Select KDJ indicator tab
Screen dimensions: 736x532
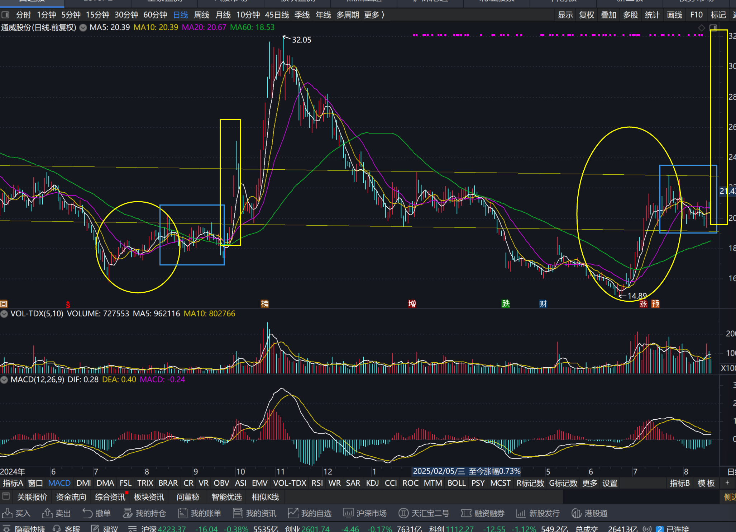click(x=372, y=483)
